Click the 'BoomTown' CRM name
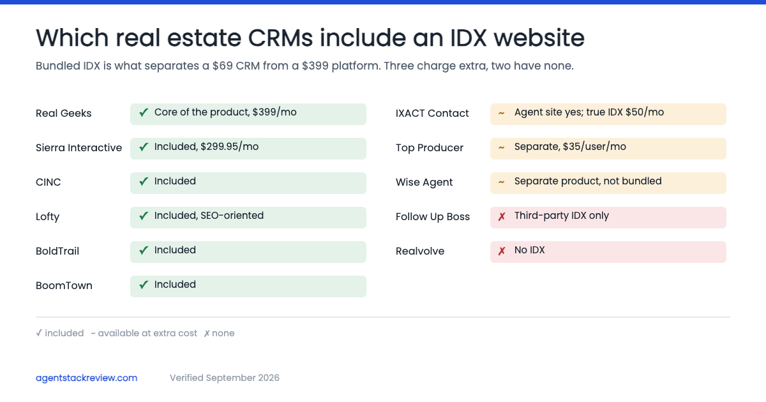766x402 pixels. tap(64, 286)
